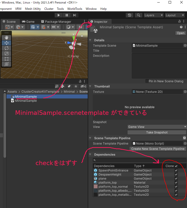Click the Title input field

pyautogui.click(x=159, y=50)
